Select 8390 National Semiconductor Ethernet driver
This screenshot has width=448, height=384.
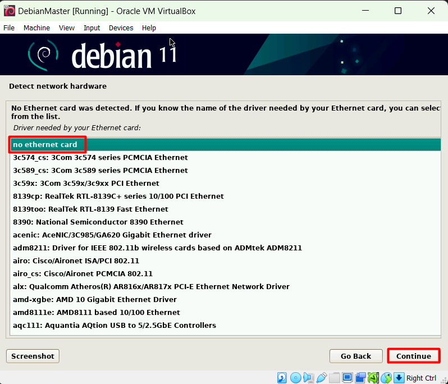pyautogui.click(x=225, y=222)
